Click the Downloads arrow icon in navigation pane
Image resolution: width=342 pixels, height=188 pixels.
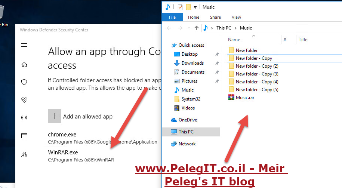(x=177, y=63)
